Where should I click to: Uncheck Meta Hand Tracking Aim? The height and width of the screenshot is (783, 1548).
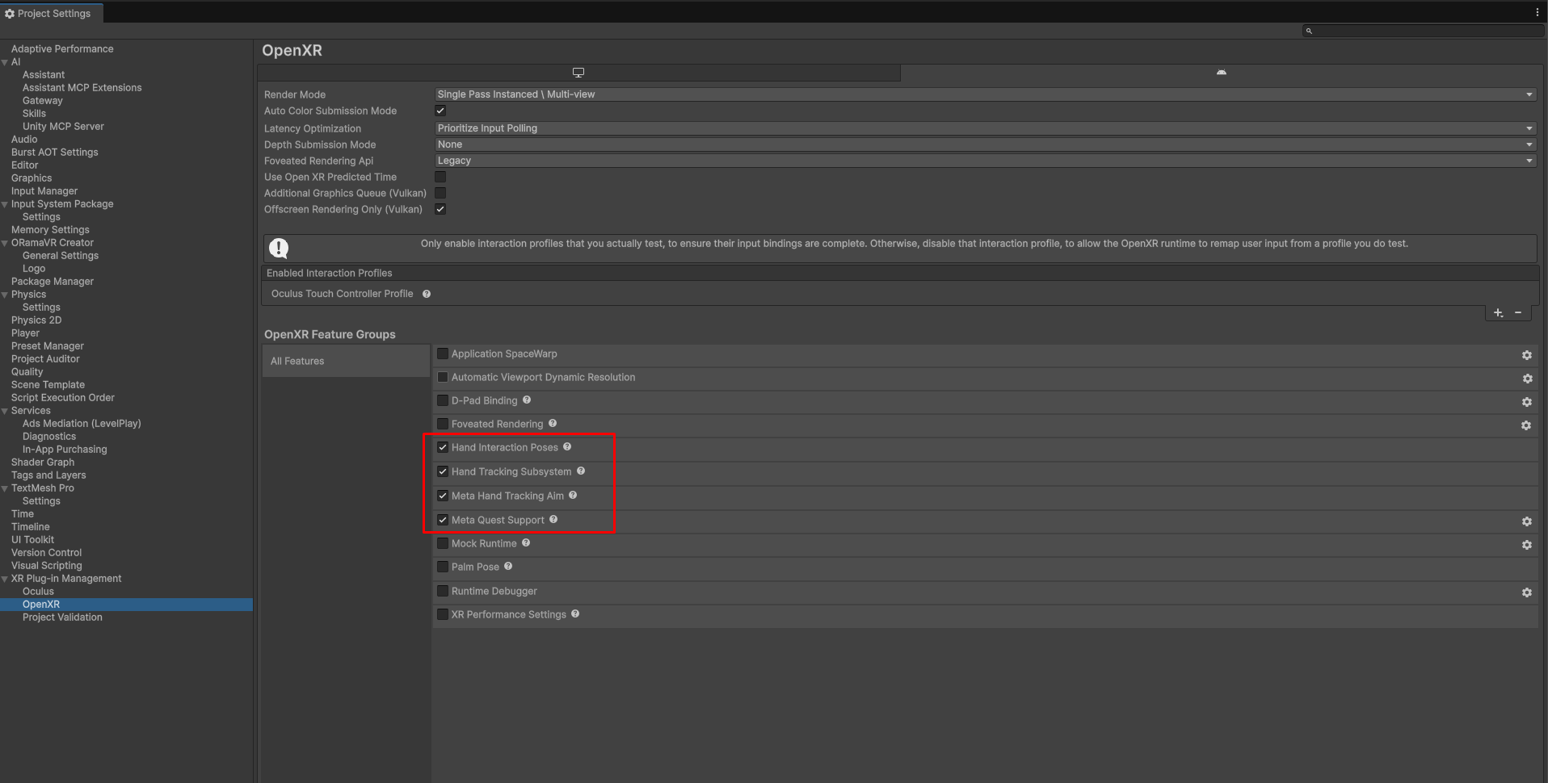click(443, 496)
